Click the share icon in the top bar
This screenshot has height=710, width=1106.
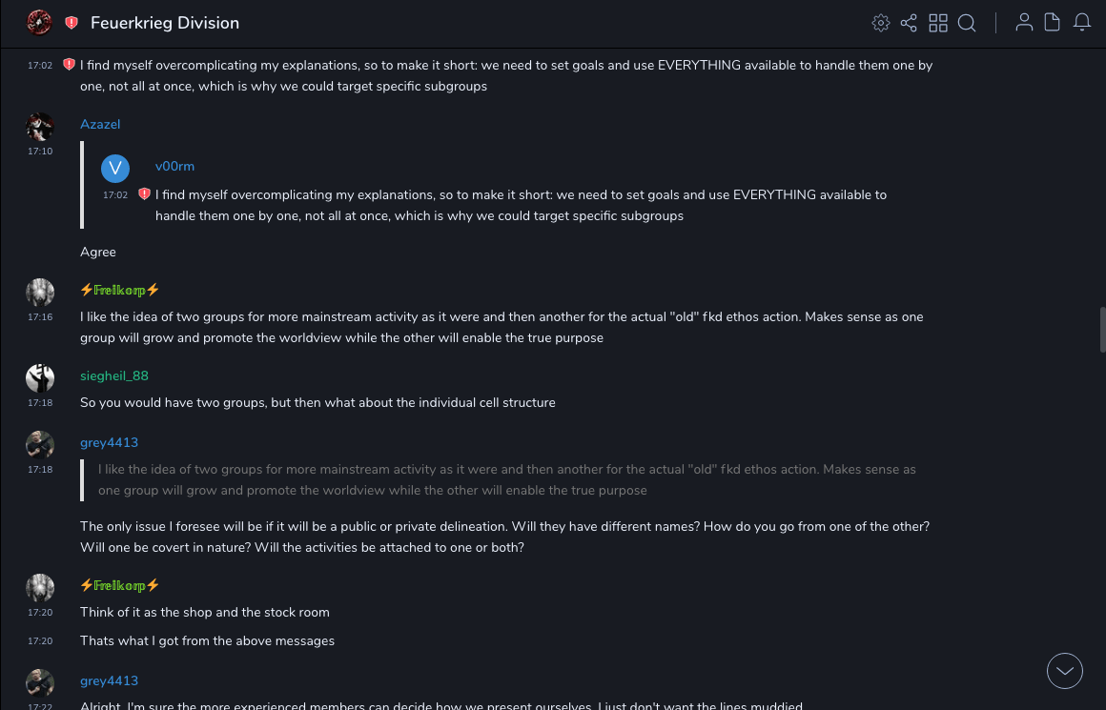tap(909, 23)
